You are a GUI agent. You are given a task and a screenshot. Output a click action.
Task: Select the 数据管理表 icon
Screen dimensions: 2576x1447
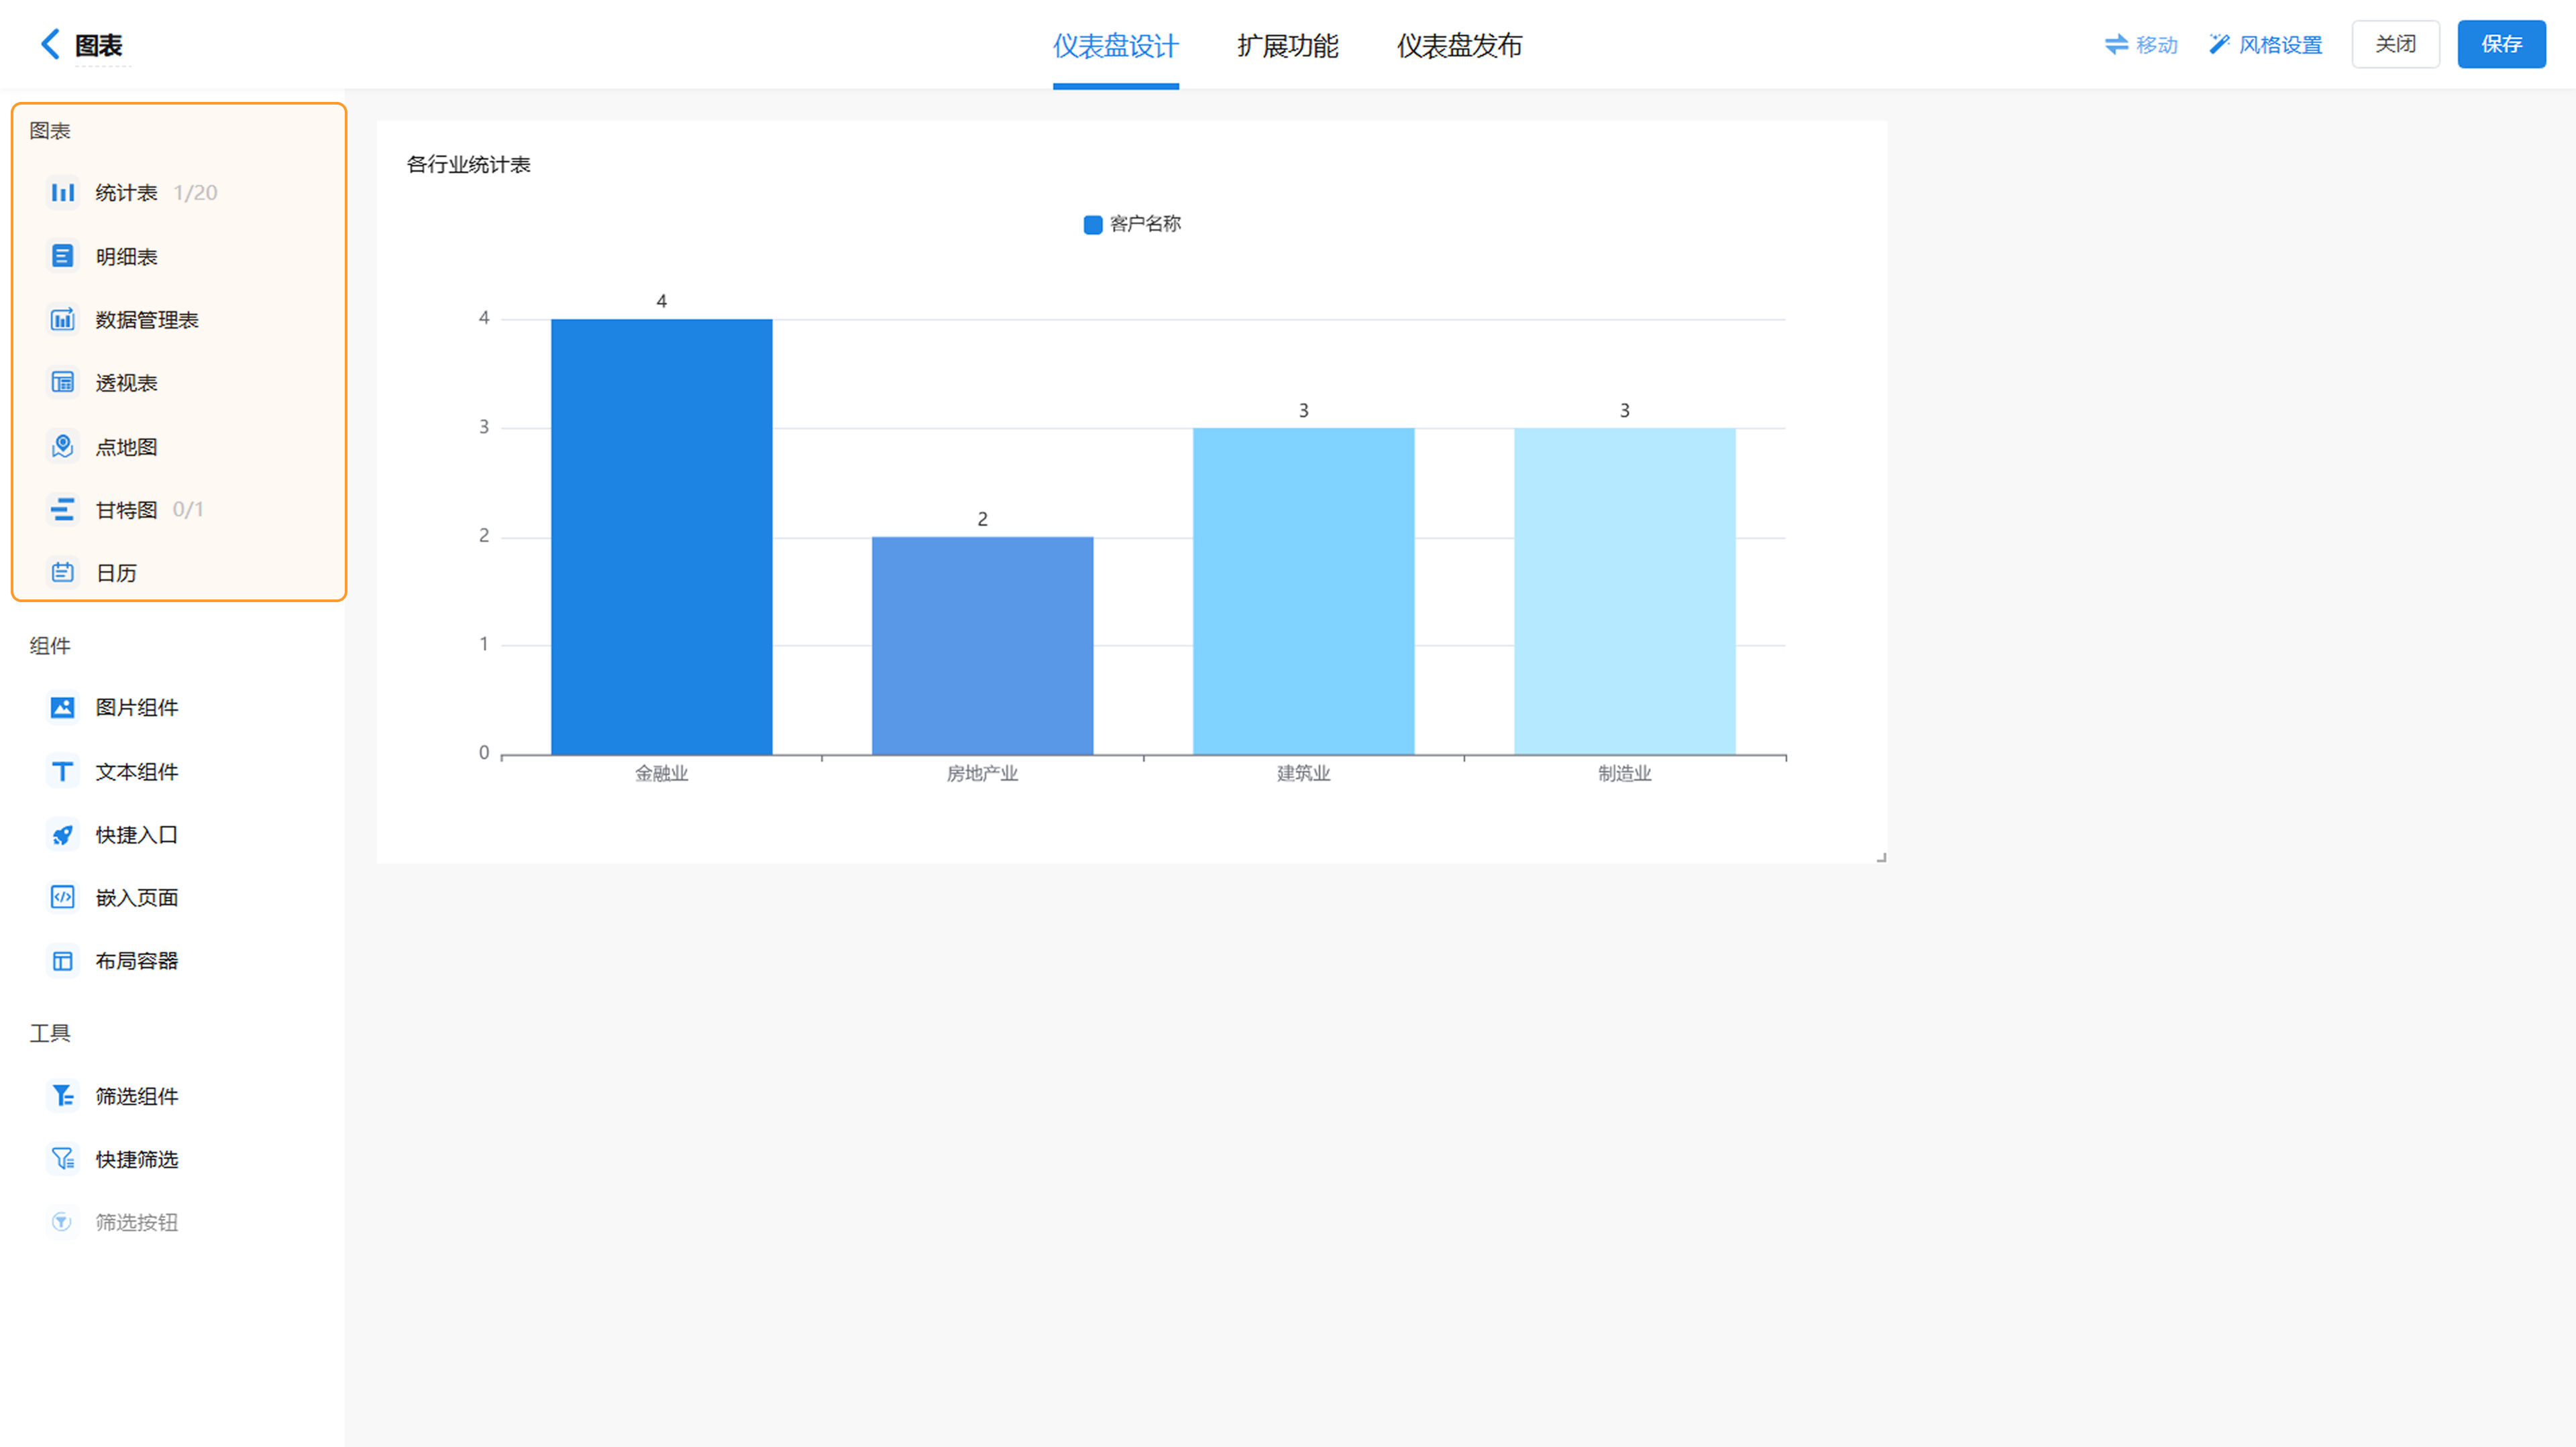coord(62,320)
